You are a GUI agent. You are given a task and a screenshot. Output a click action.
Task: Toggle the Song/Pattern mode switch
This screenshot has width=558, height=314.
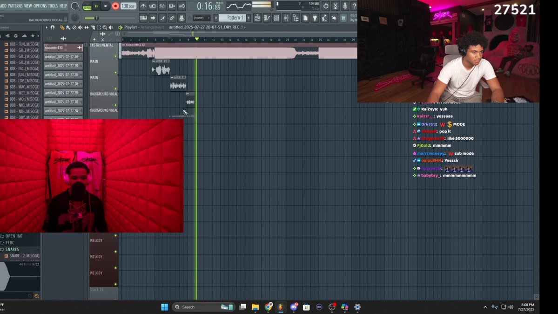[87, 6]
